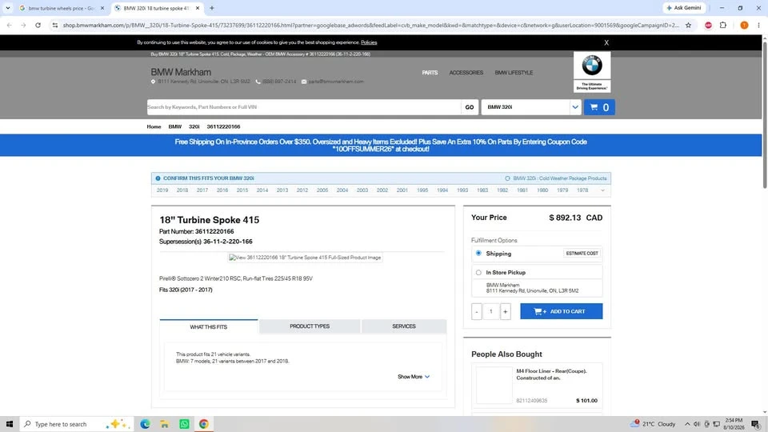Select model year 2017
Viewport: 768px width, 432px height.
202,190
